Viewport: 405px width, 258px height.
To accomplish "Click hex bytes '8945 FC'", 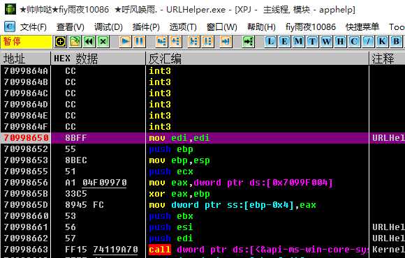I will pos(84,205).
